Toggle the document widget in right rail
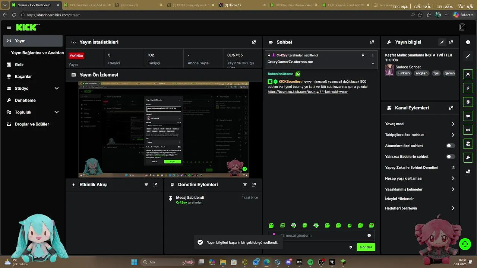 tap(468, 102)
